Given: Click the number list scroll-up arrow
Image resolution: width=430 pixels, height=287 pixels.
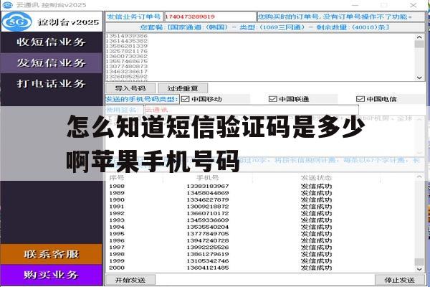Looking at the screenshot, I should [419, 37].
